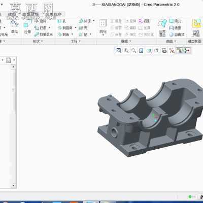The height and width of the screenshot is (203, 203).
Task: Select the Sketch (草绘) tool
Action: click(x=15, y=26)
